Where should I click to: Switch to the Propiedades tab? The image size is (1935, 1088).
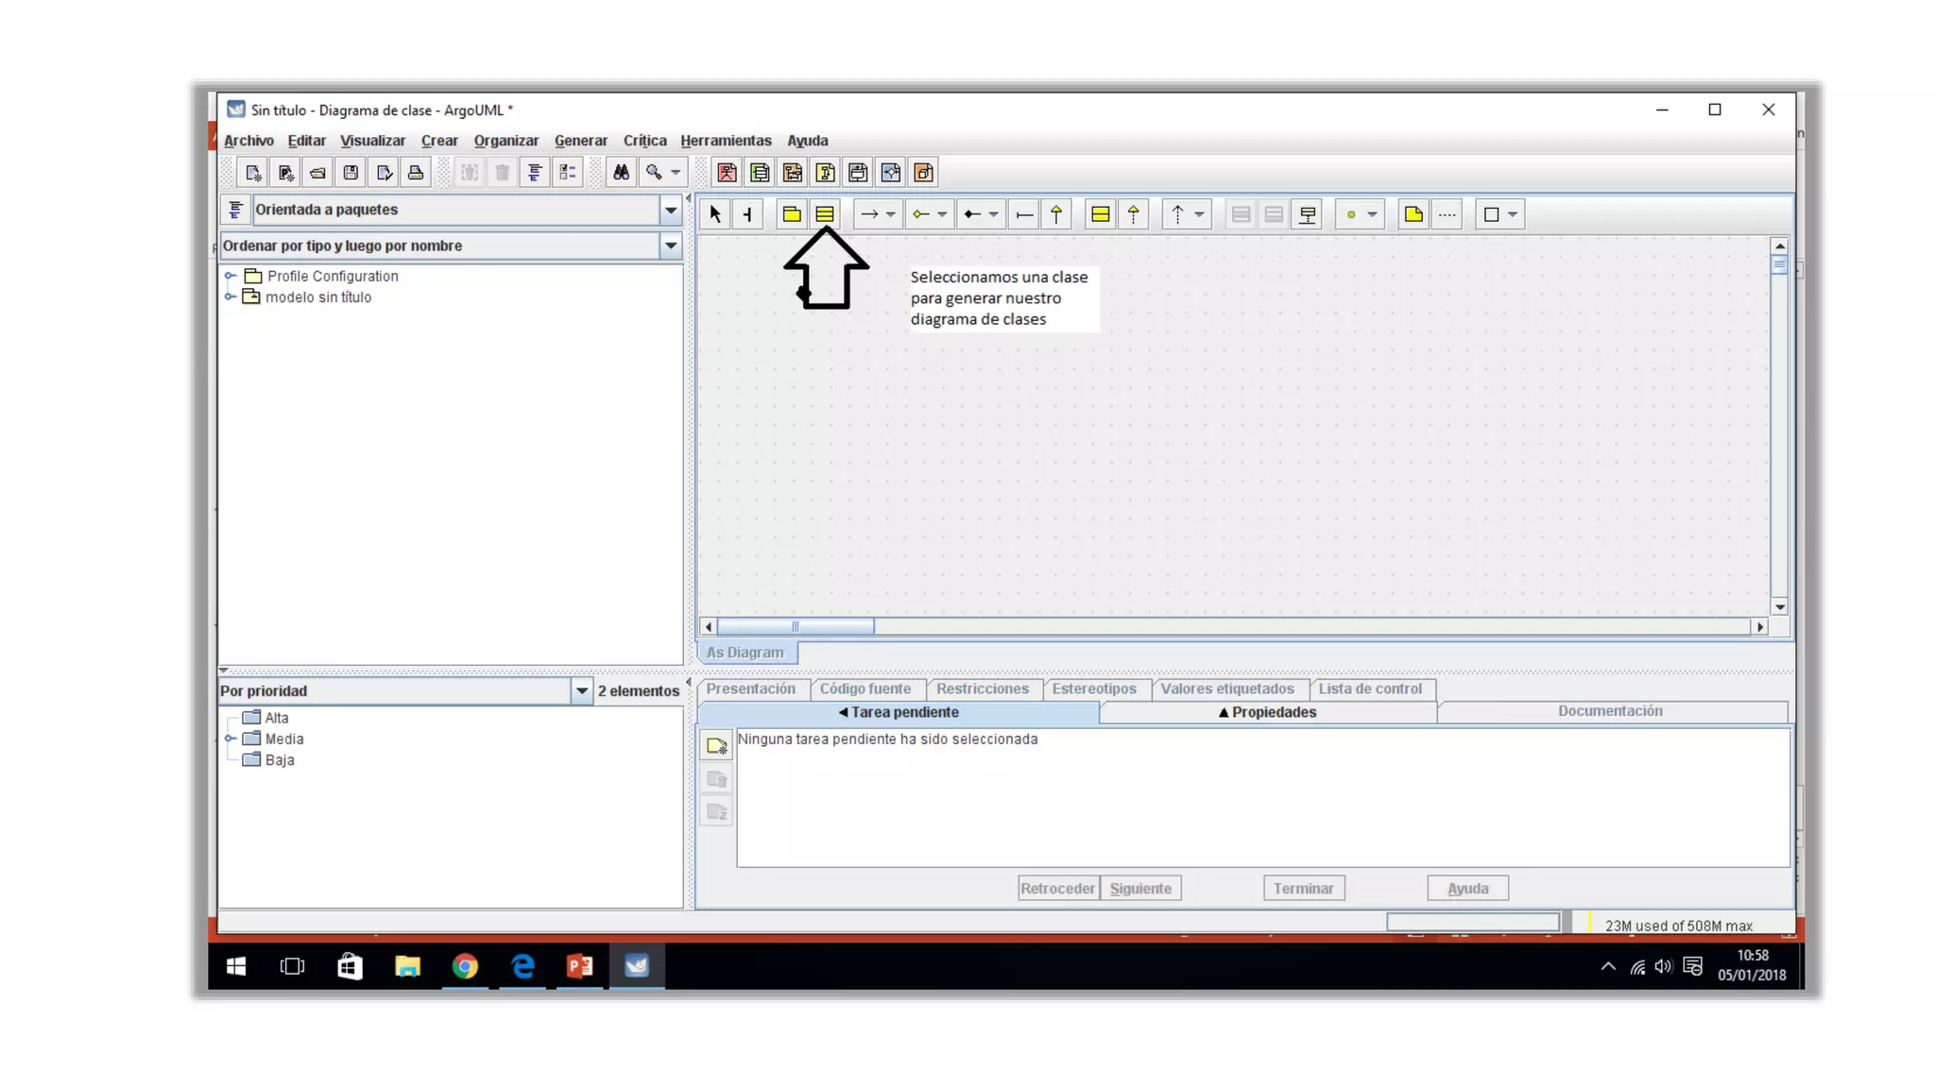coord(1267,712)
